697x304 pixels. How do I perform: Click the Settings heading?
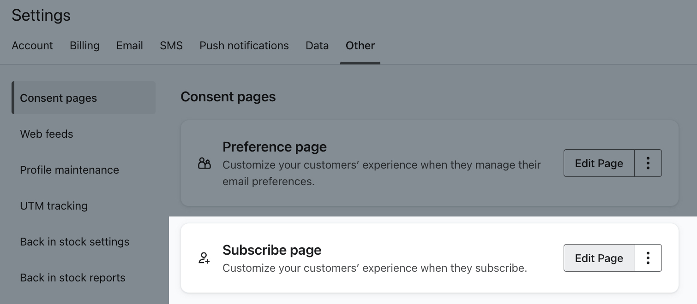pyautogui.click(x=41, y=15)
